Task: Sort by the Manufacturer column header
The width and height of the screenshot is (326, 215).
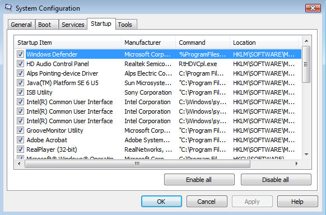Action: coord(148,43)
